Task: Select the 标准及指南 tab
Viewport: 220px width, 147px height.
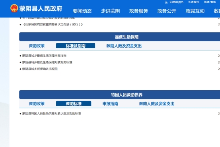Action: click(x=76, y=46)
